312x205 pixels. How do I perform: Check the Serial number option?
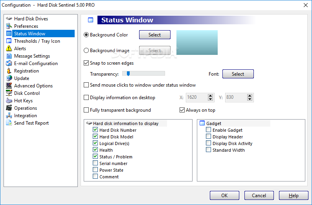point(95,163)
